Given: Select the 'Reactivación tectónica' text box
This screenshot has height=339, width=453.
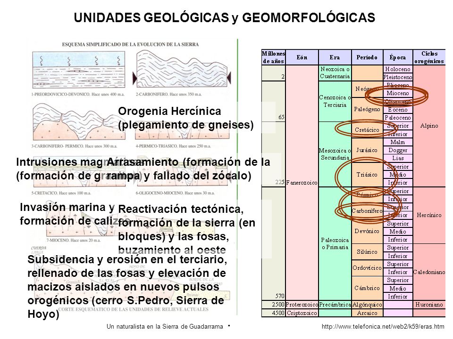Looking at the screenshot, I should click(187, 229).
